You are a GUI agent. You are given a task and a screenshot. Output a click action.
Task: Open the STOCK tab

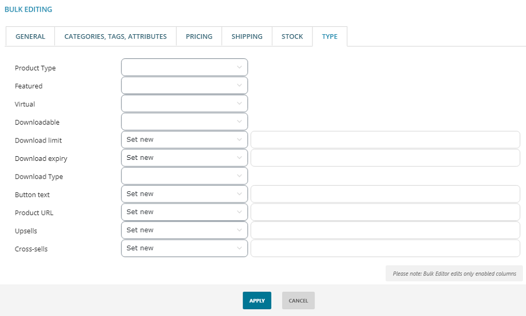(x=292, y=36)
